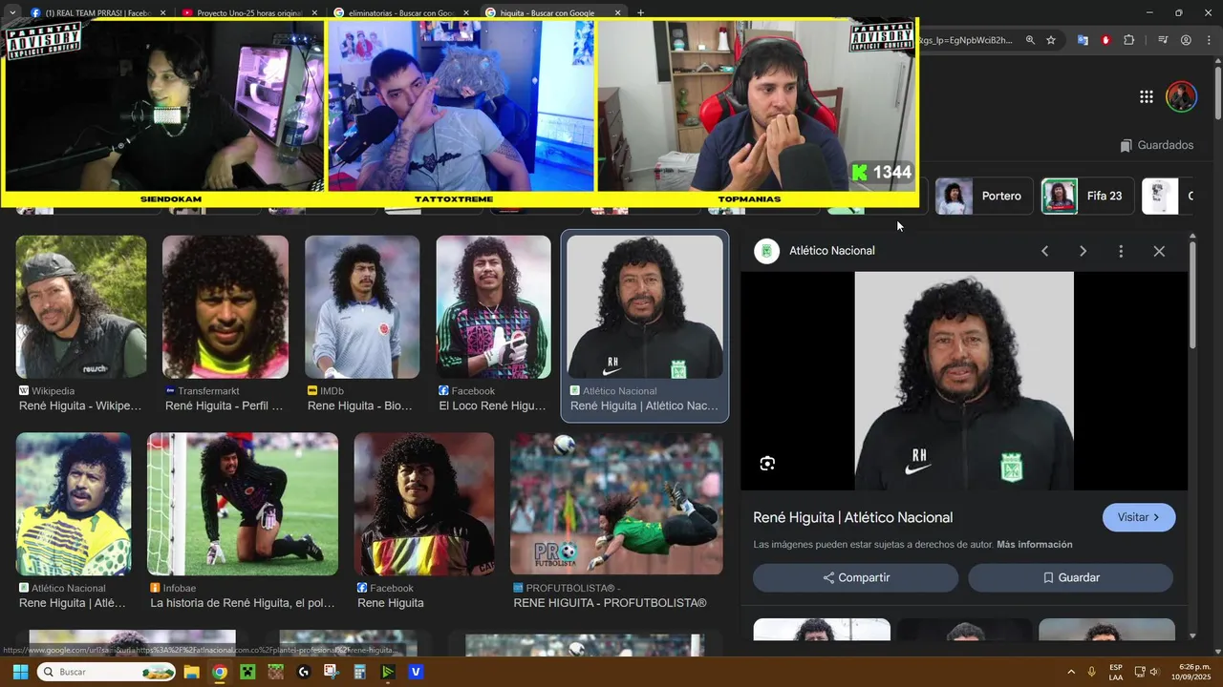The image size is (1223, 687).
Task: Click the 'René Higuita - Wikipe…' caption
Action: click(x=80, y=406)
